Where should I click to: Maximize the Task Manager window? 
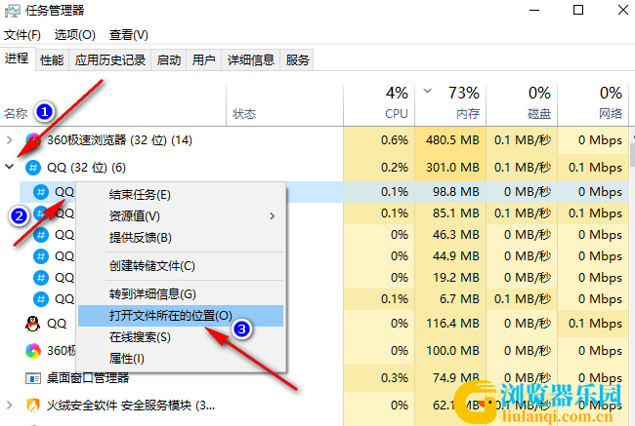tap(578, 10)
